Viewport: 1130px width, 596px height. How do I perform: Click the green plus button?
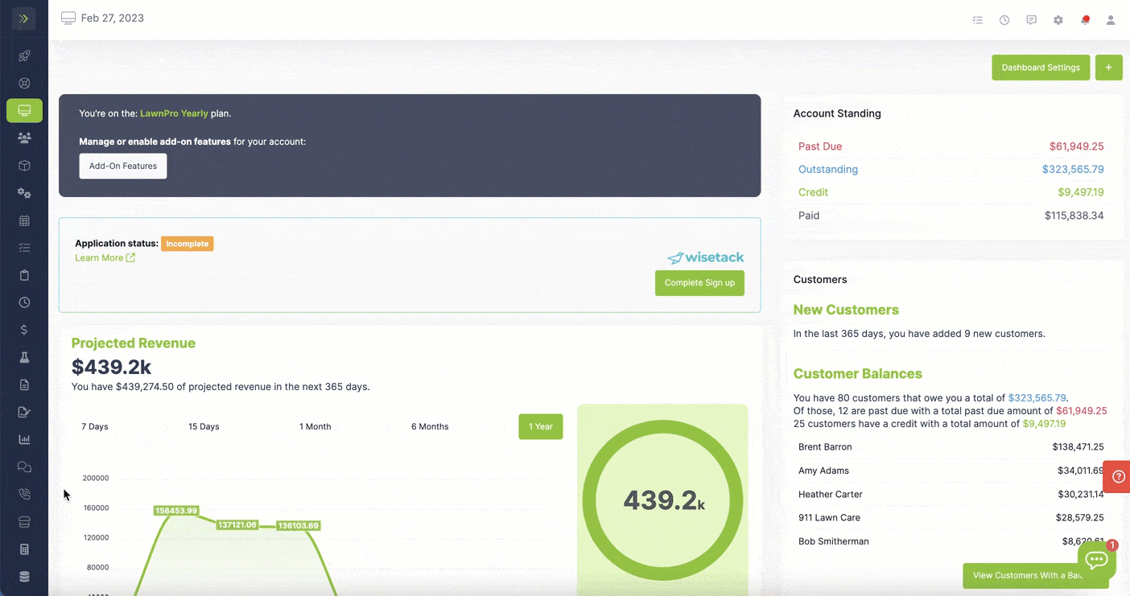coord(1108,68)
